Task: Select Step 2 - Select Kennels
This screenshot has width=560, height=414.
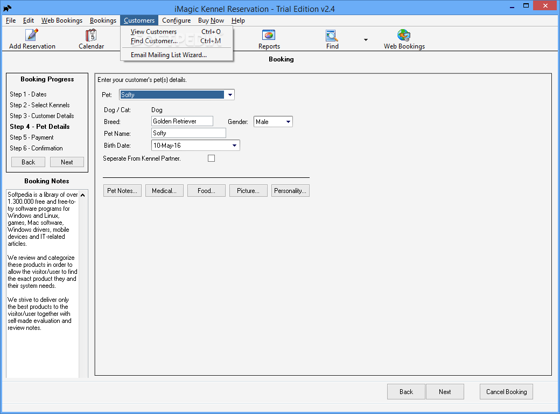Action: click(x=40, y=105)
